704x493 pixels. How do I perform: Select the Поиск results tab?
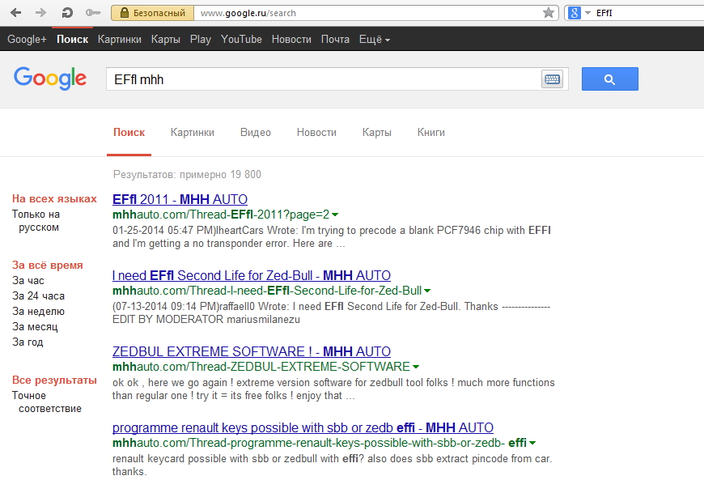129,133
